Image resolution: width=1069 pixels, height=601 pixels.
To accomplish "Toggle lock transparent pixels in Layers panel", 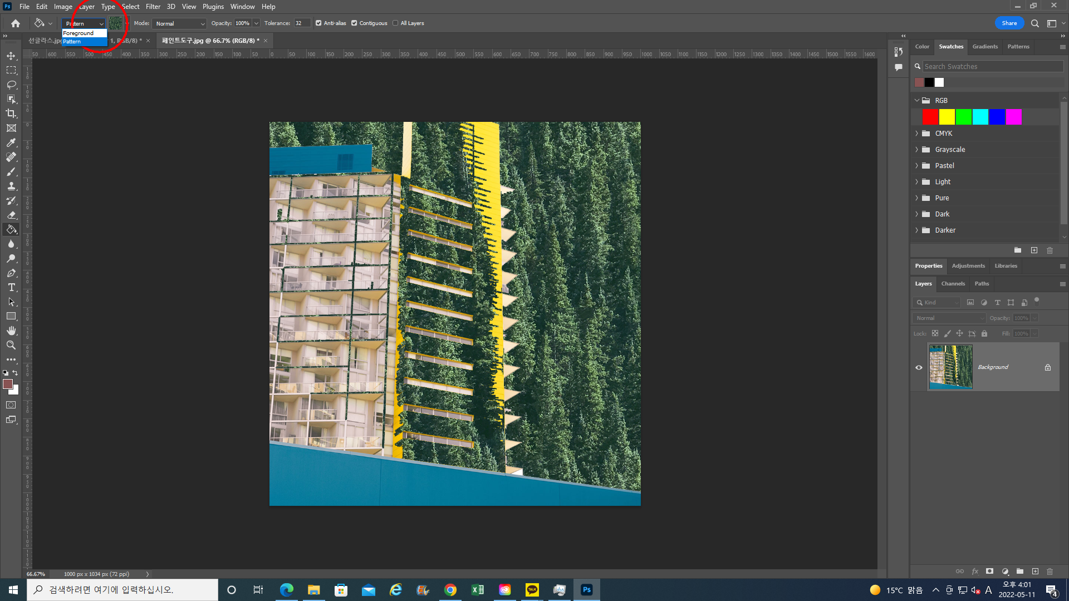I will (x=935, y=333).
